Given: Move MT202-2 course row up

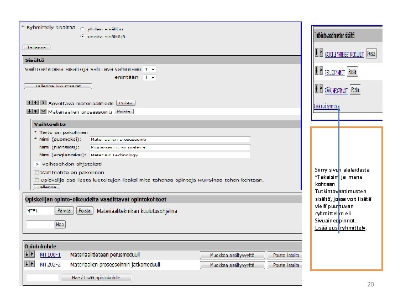Looking at the screenshot, I should (x=32, y=264).
